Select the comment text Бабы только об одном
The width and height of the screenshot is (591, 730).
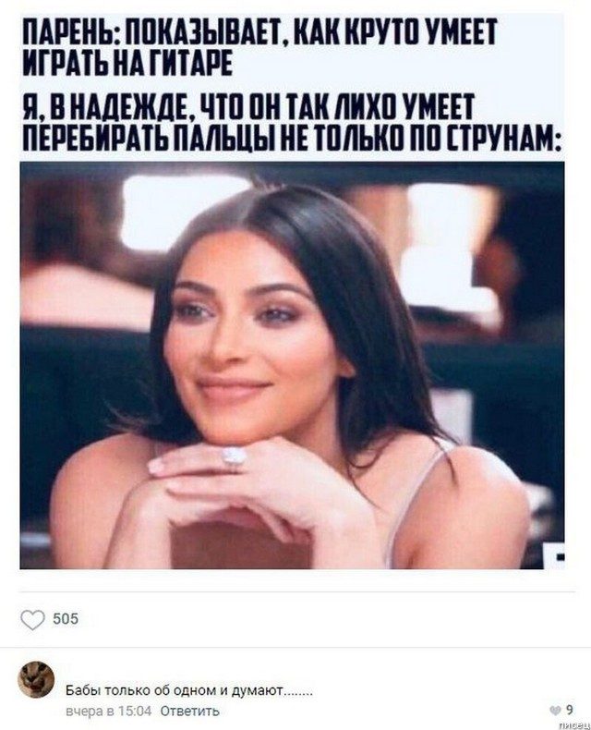pos(140,690)
